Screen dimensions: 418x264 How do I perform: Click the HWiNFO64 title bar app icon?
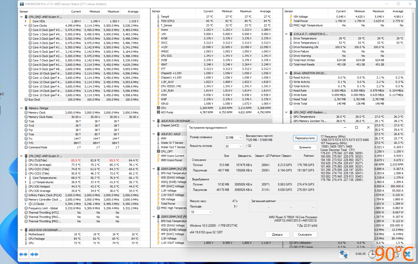pos(22,4)
